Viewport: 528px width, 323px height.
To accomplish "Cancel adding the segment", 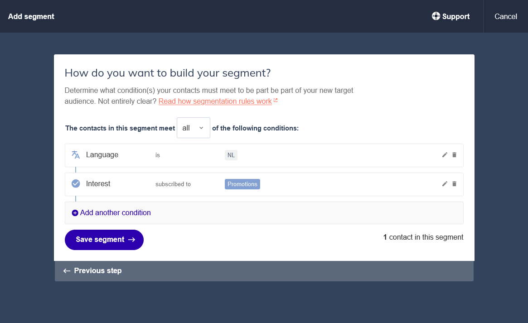I will [505, 16].
